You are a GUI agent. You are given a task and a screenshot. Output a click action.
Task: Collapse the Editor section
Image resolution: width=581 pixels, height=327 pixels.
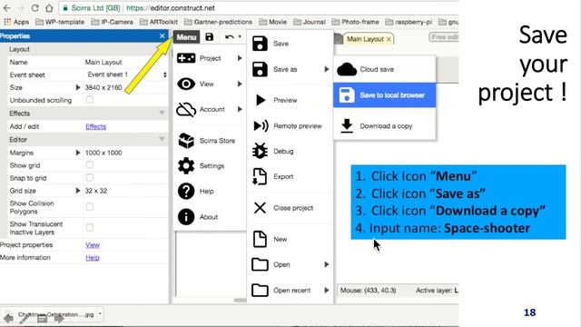[x=162, y=139]
